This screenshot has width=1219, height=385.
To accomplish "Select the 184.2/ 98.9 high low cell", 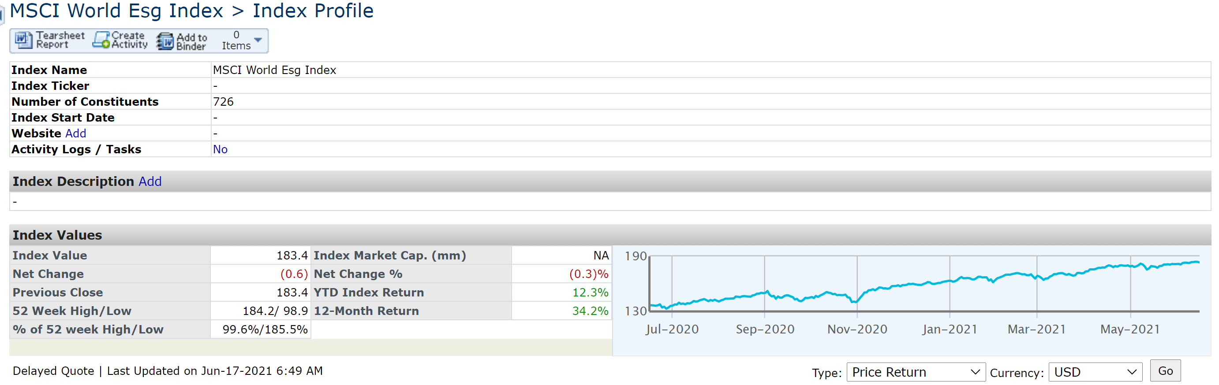I will click(x=260, y=311).
